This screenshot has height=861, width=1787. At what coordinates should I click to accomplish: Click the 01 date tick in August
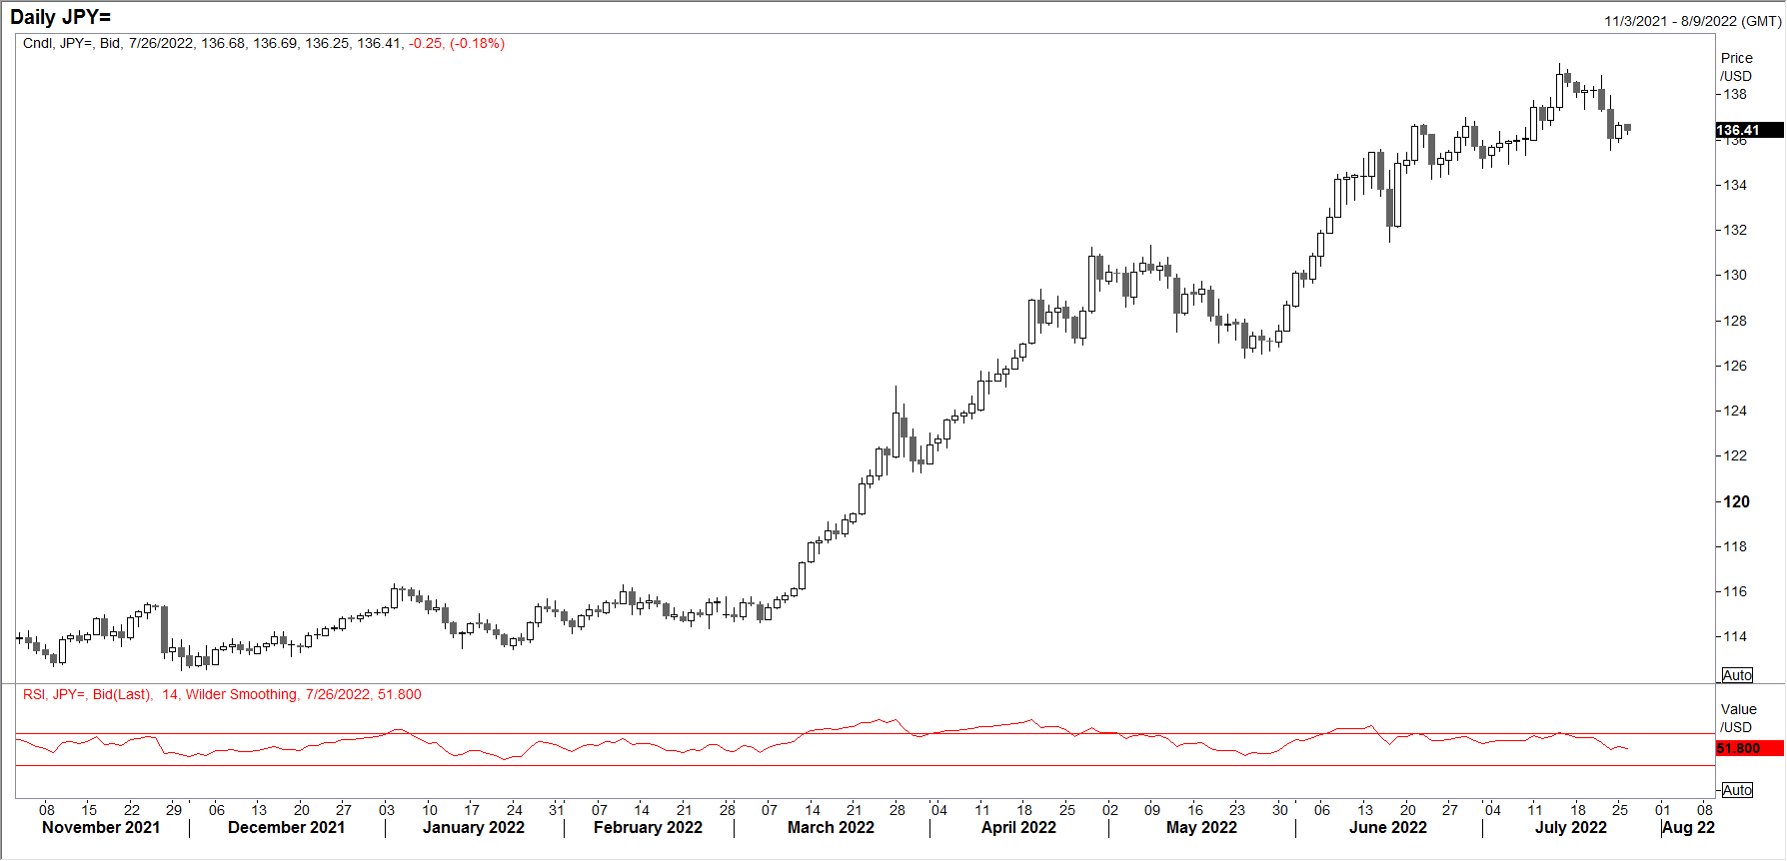(x=1662, y=810)
